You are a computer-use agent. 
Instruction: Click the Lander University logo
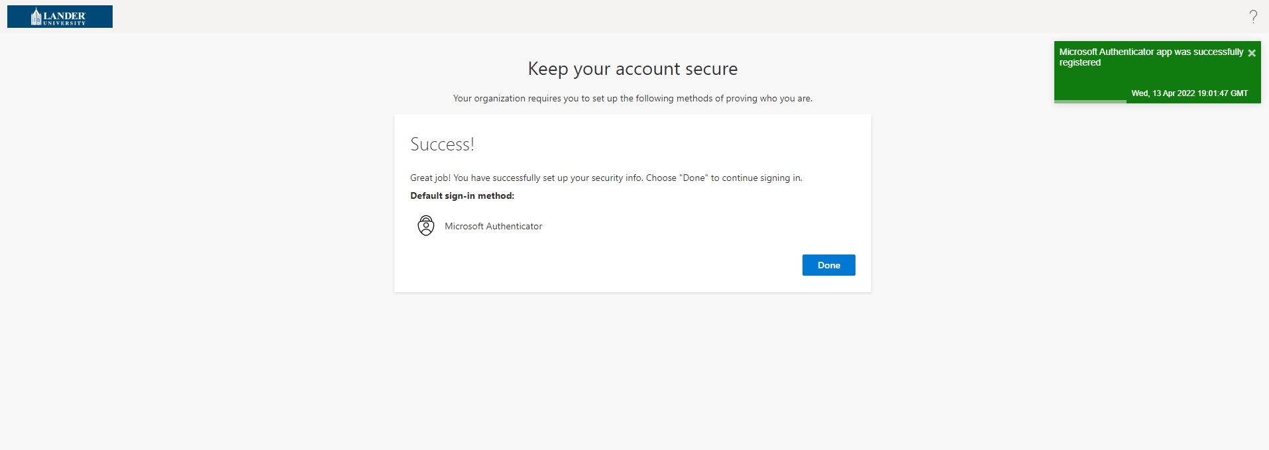click(x=60, y=17)
